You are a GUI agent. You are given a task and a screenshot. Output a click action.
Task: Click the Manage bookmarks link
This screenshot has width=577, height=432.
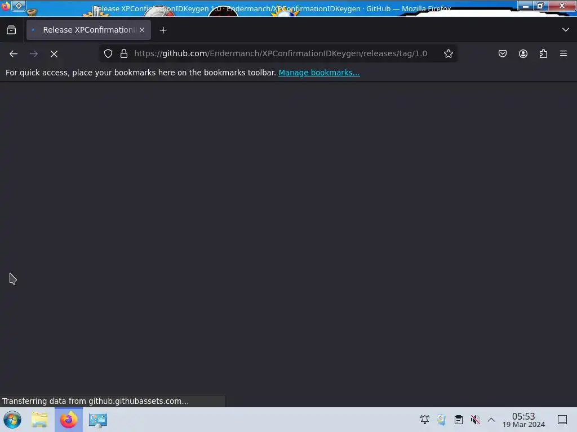pyautogui.click(x=319, y=73)
